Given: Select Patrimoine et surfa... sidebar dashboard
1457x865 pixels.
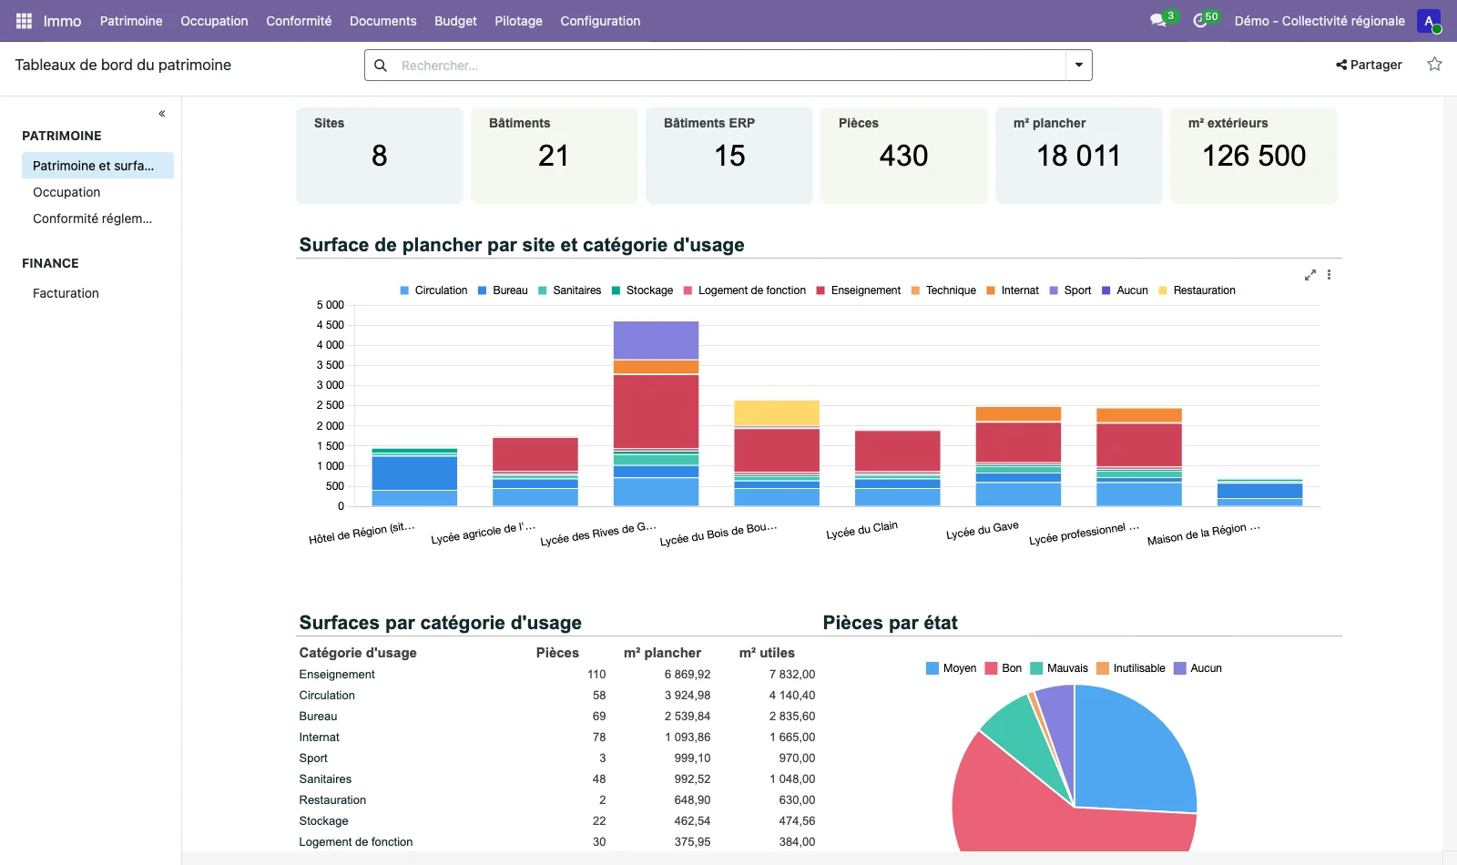Looking at the screenshot, I should point(97,166).
